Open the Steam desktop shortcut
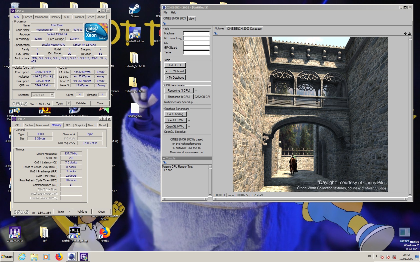420x262 pixels. (x=135, y=10)
